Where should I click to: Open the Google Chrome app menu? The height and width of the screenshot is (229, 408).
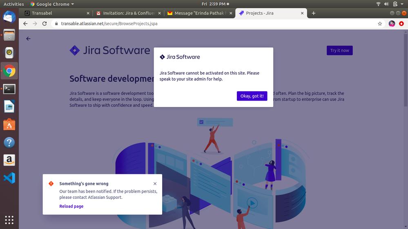(52, 4)
